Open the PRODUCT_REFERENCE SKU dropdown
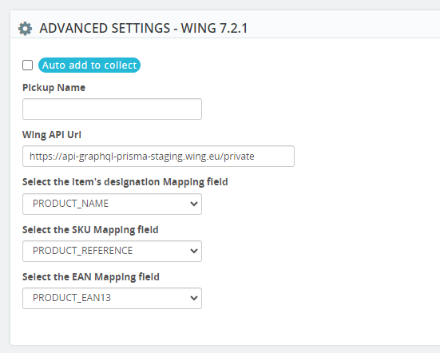 pos(112,251)
